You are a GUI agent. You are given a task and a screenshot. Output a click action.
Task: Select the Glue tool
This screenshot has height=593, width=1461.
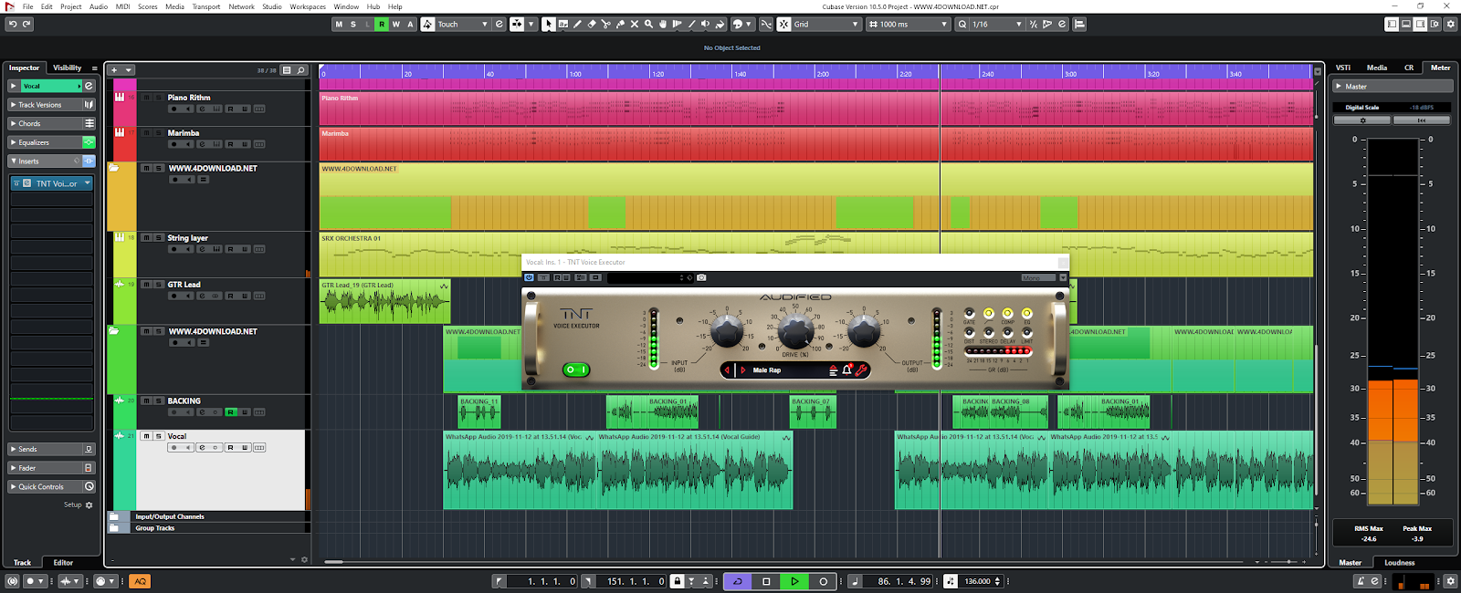click(x=620, y=24)
